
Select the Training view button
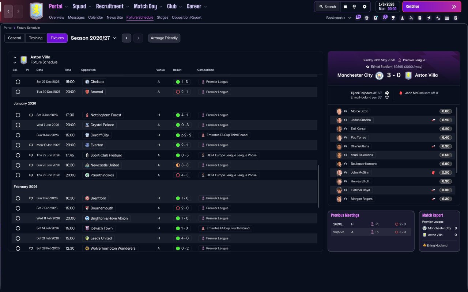point(36,38)
